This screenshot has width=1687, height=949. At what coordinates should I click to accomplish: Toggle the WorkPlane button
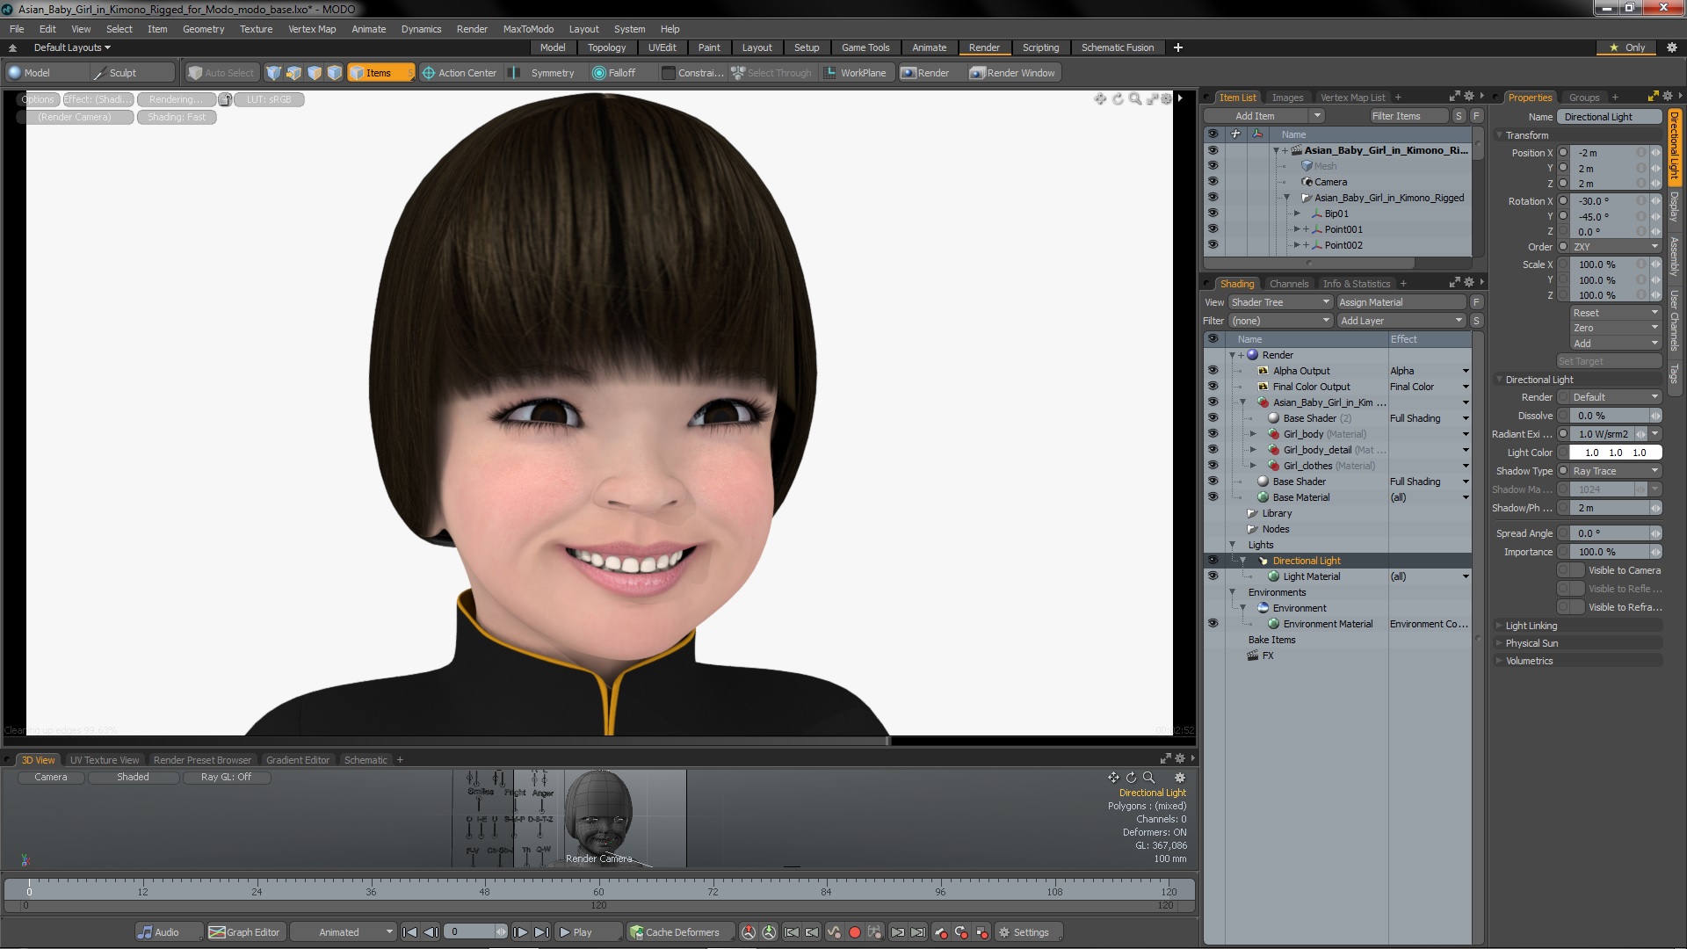(857, 73)
